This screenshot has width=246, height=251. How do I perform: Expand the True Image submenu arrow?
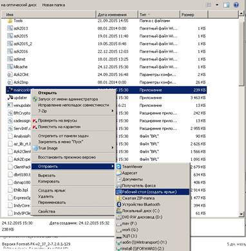(113, 148)
